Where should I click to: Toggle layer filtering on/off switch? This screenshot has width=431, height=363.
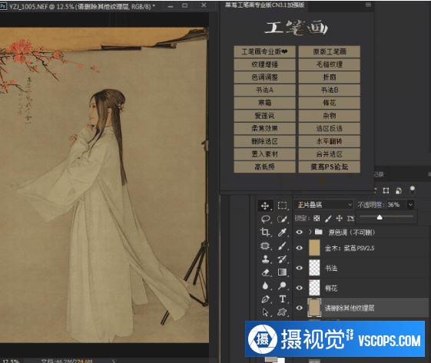click(x=412, y=190)
